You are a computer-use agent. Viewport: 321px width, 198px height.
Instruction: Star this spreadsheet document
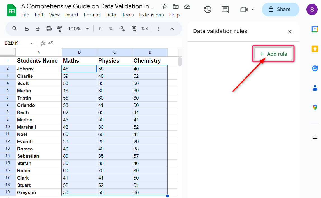point(165,7)
